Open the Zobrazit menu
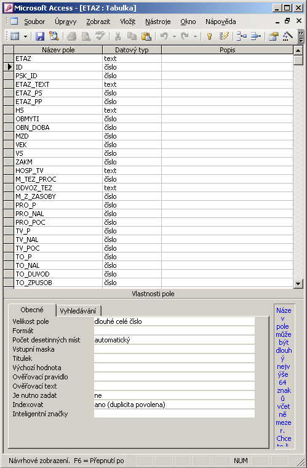Image resolution: width=307 pixels, height=468 pixels. [98, 22]
